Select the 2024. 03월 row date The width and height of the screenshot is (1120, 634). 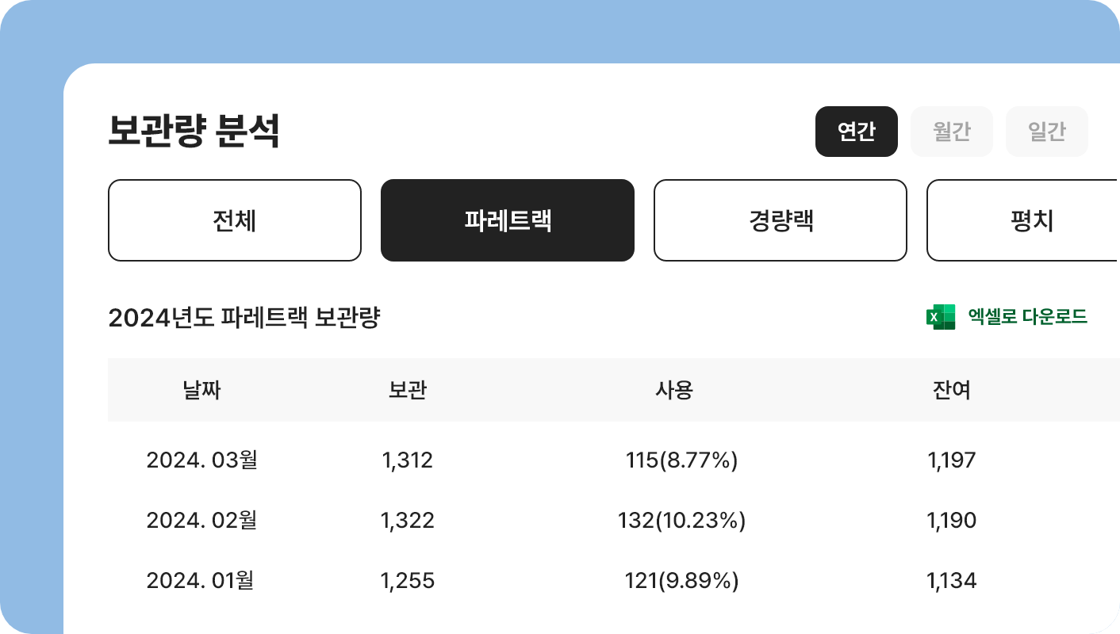201,460
